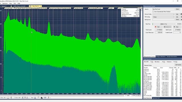Click the spectrum info box showing Gross Counts
Screen dimensions: 182x102
pyautogui.click(x=130, y=12)
